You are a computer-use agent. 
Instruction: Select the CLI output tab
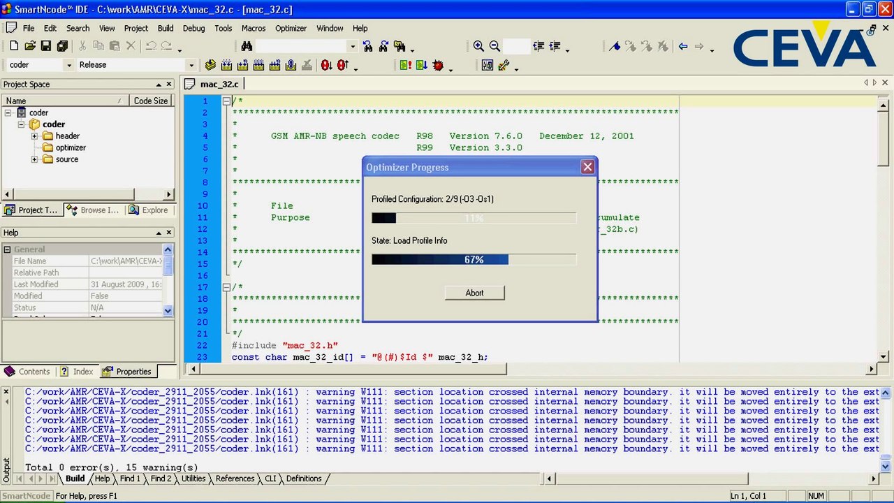point(270,479)
